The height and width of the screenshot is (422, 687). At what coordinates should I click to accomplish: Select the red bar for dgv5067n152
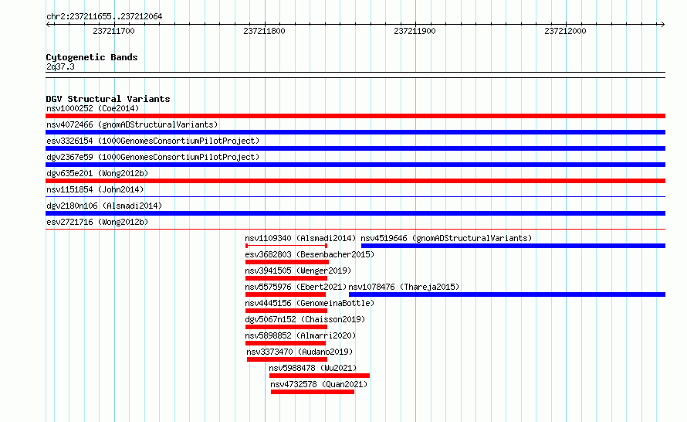coord(286,327)
